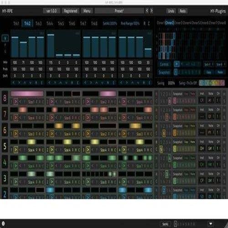Adjust the last velocity bar valued 33
This screenshot has height=228, width=228.
pyautogui.click(x=148, y=53)
